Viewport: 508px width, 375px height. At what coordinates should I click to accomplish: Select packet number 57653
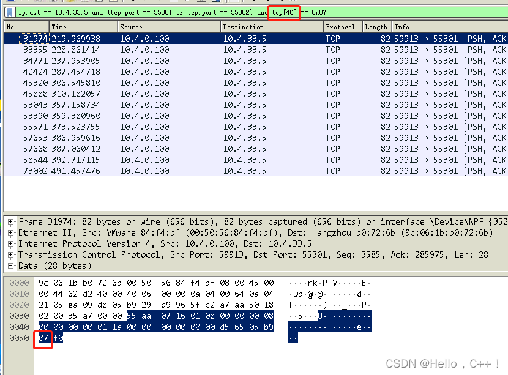click(256, 138)
